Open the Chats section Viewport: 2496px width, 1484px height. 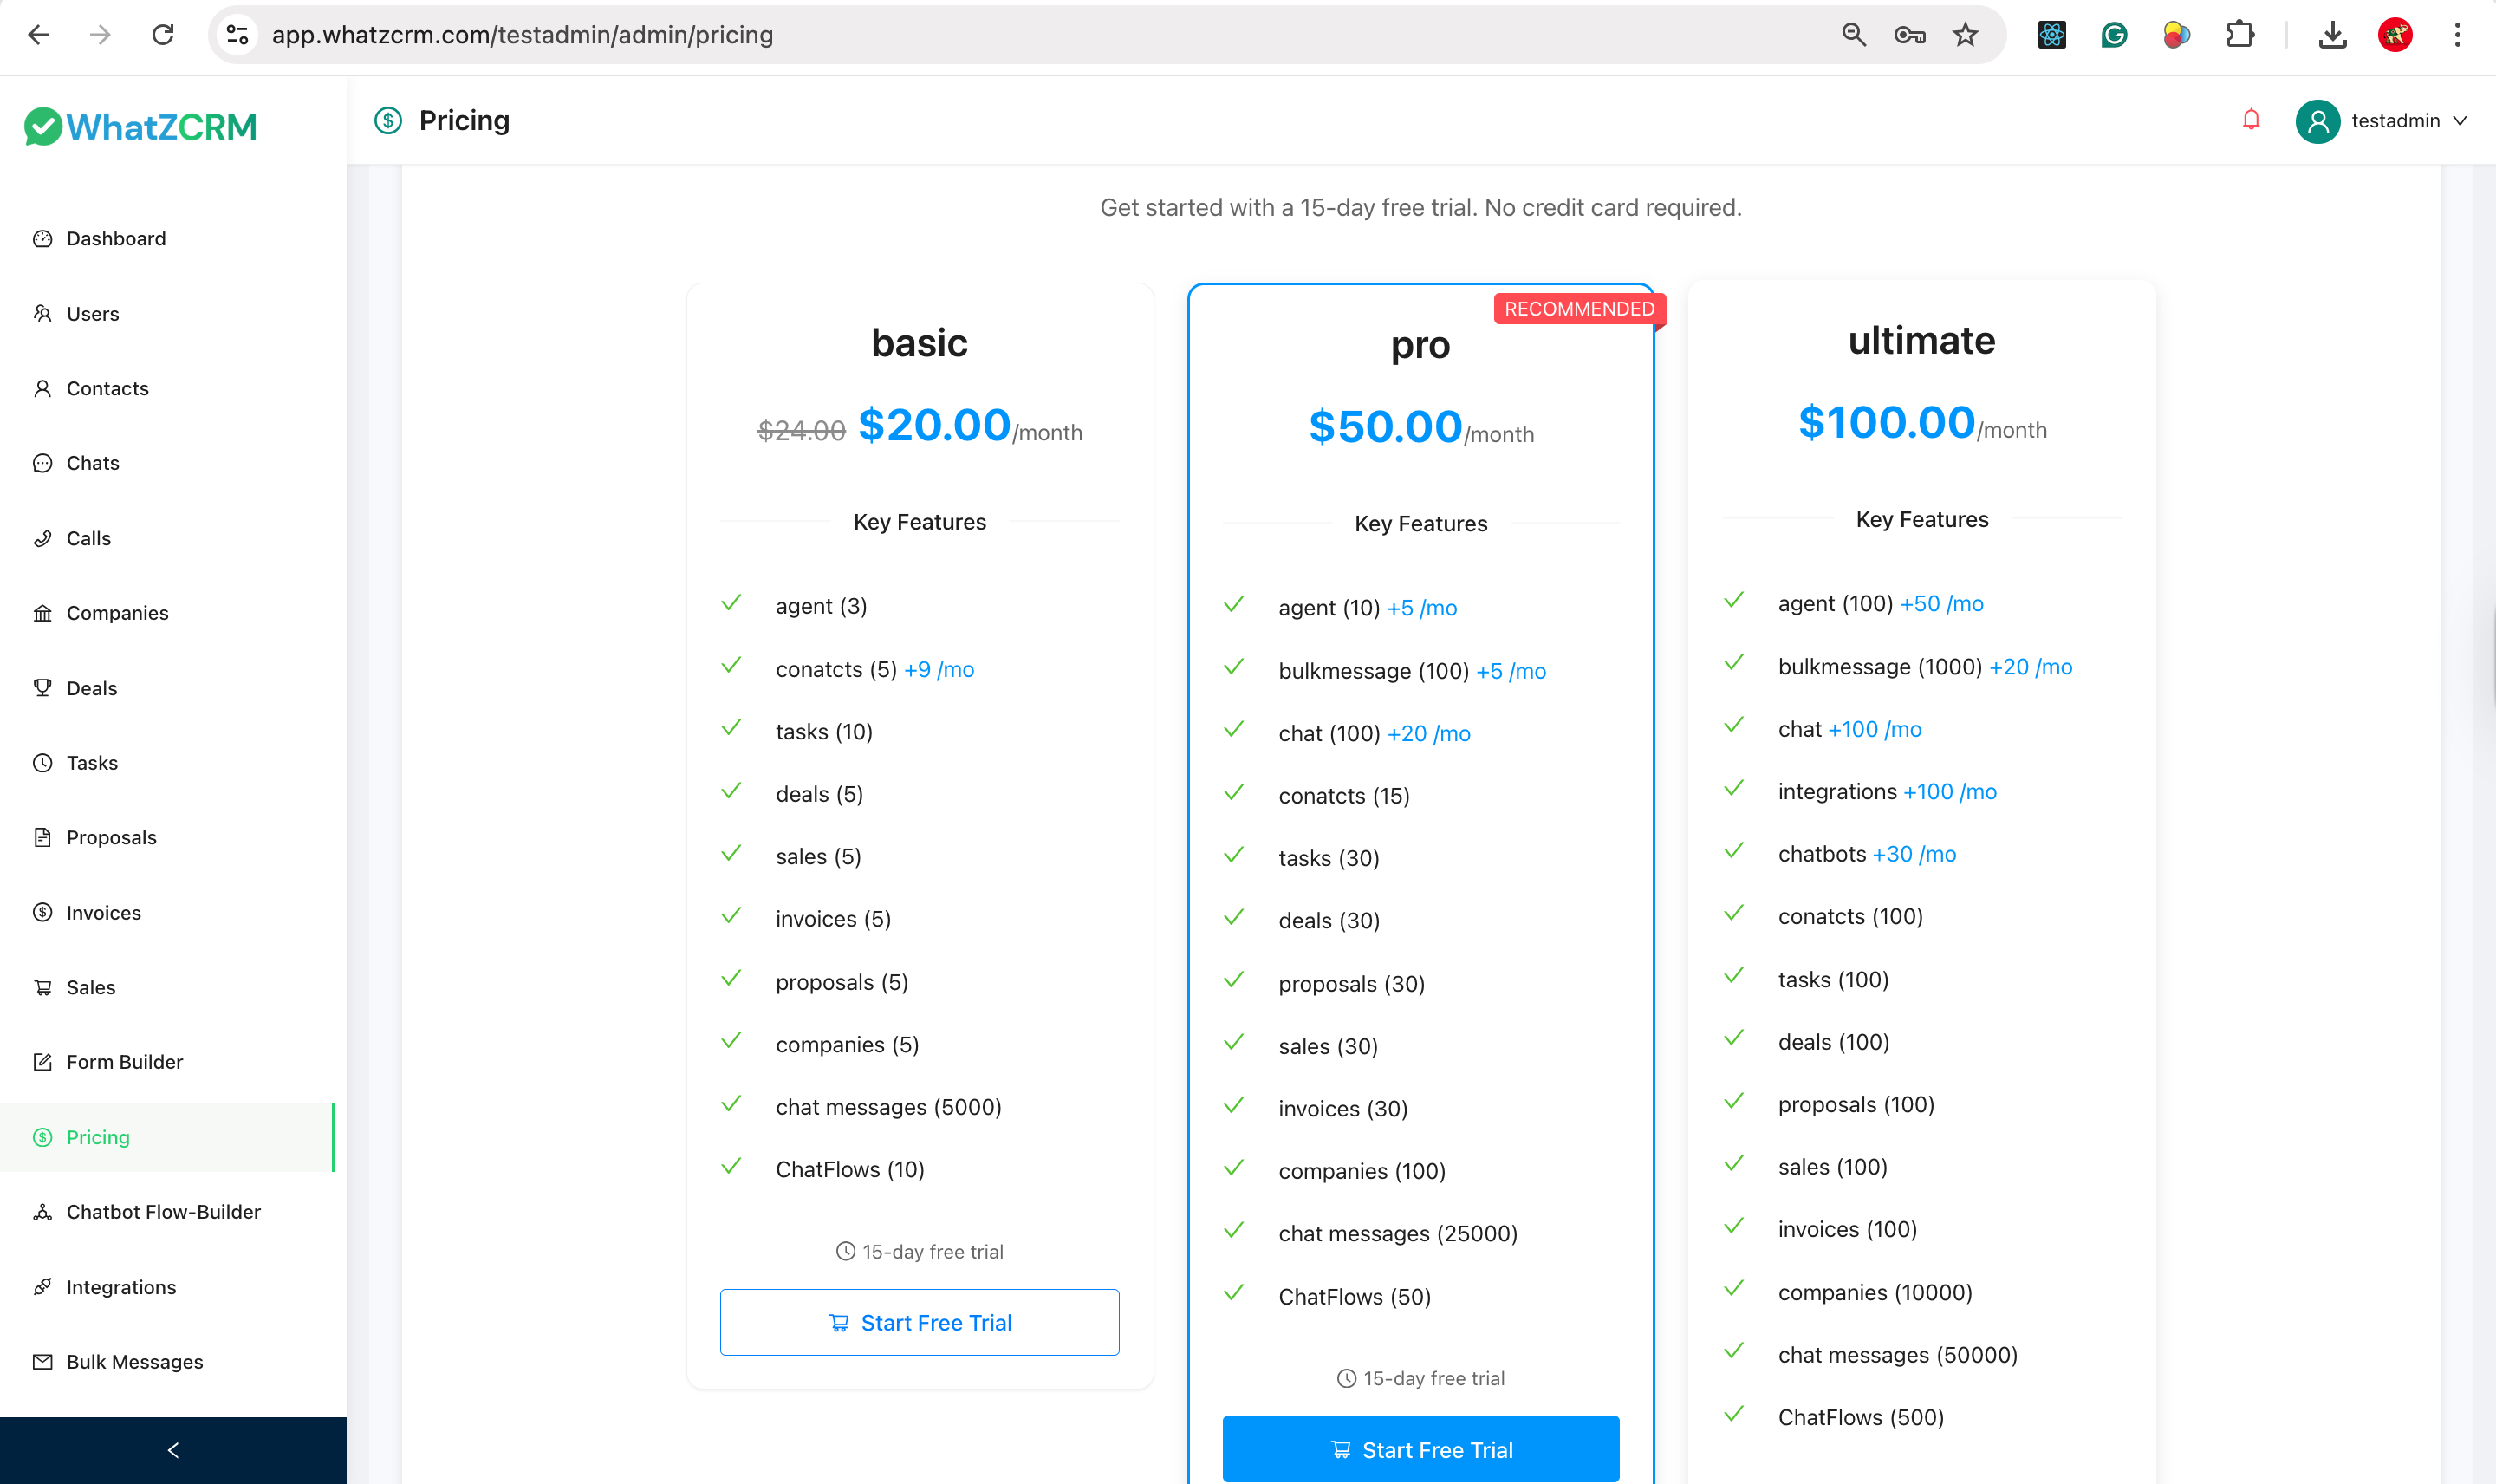(x=92, y=462)
